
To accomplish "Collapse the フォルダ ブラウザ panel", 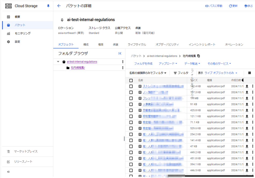I will pyautogui.click(x=120, y=53).
